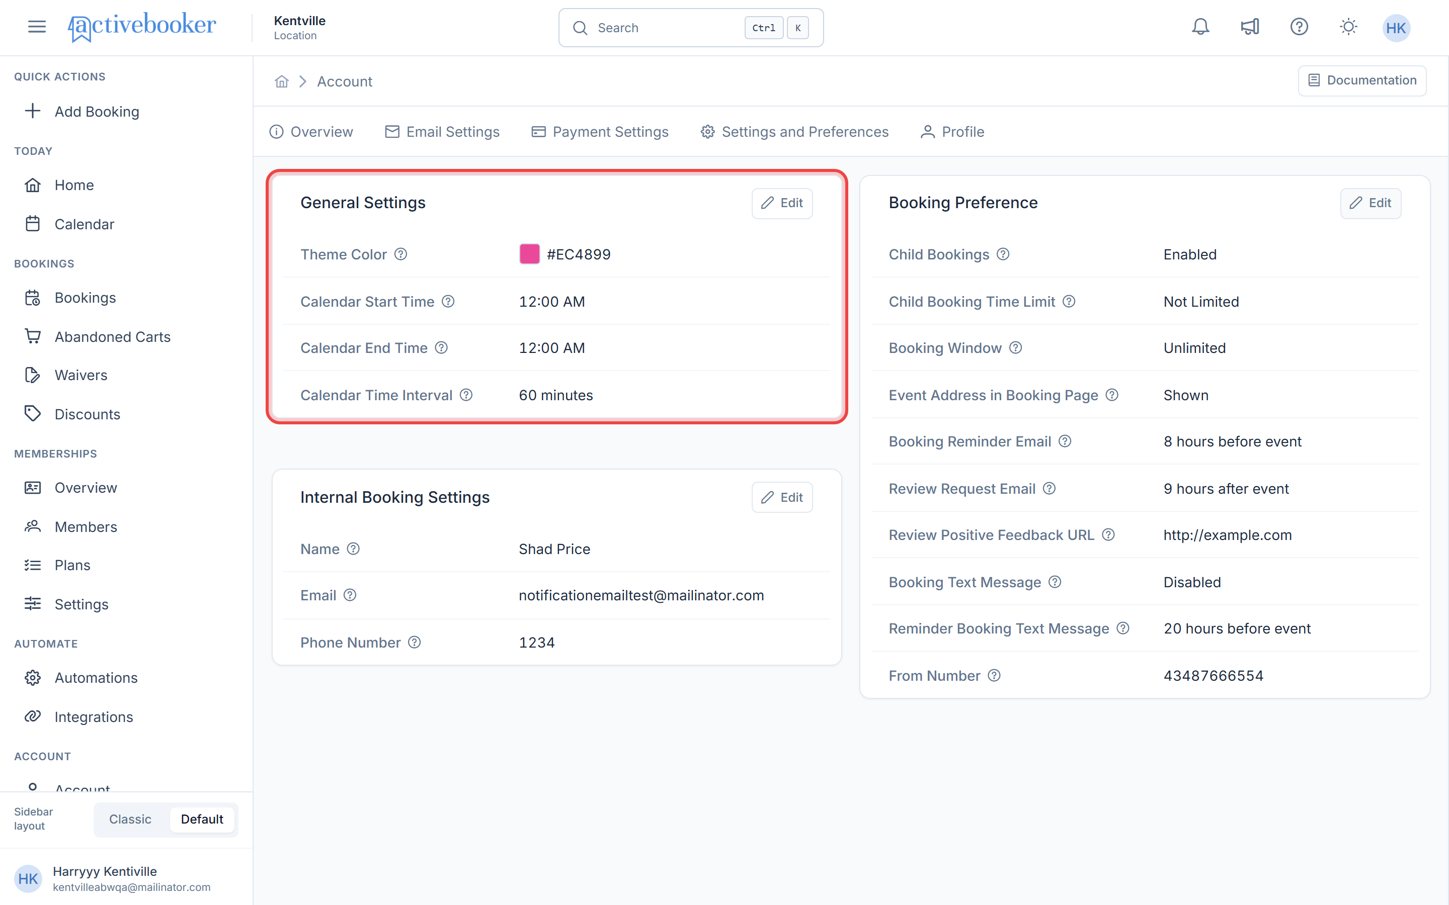
Task: Show Event Address in Booking Page help icon
Action: 1112,395
